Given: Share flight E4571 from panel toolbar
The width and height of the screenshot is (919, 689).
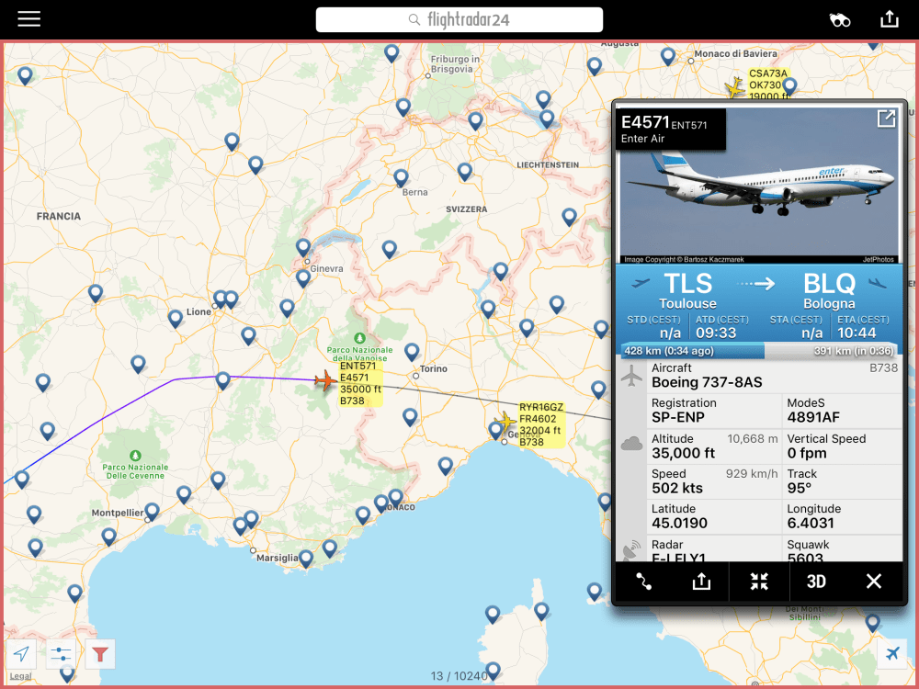Looking at the screenshot, I should [701, 582].
